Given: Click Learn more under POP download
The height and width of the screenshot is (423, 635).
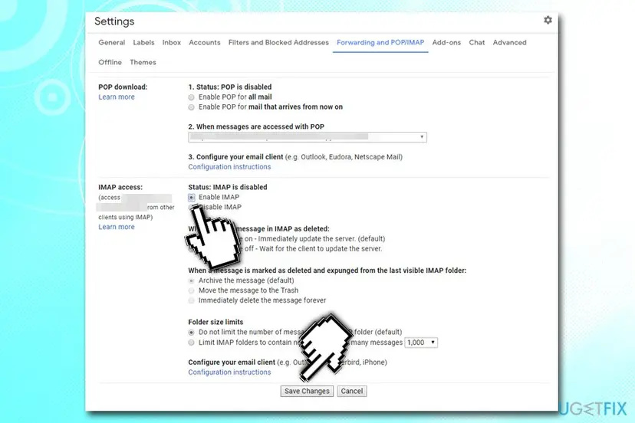Looking at the screenshot, I should (117, 97).
